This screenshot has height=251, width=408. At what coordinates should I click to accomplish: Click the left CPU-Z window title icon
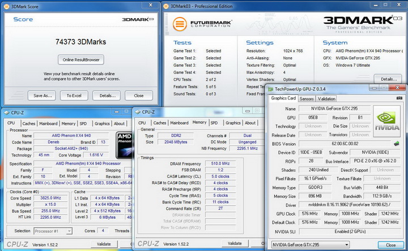point(7,112)
